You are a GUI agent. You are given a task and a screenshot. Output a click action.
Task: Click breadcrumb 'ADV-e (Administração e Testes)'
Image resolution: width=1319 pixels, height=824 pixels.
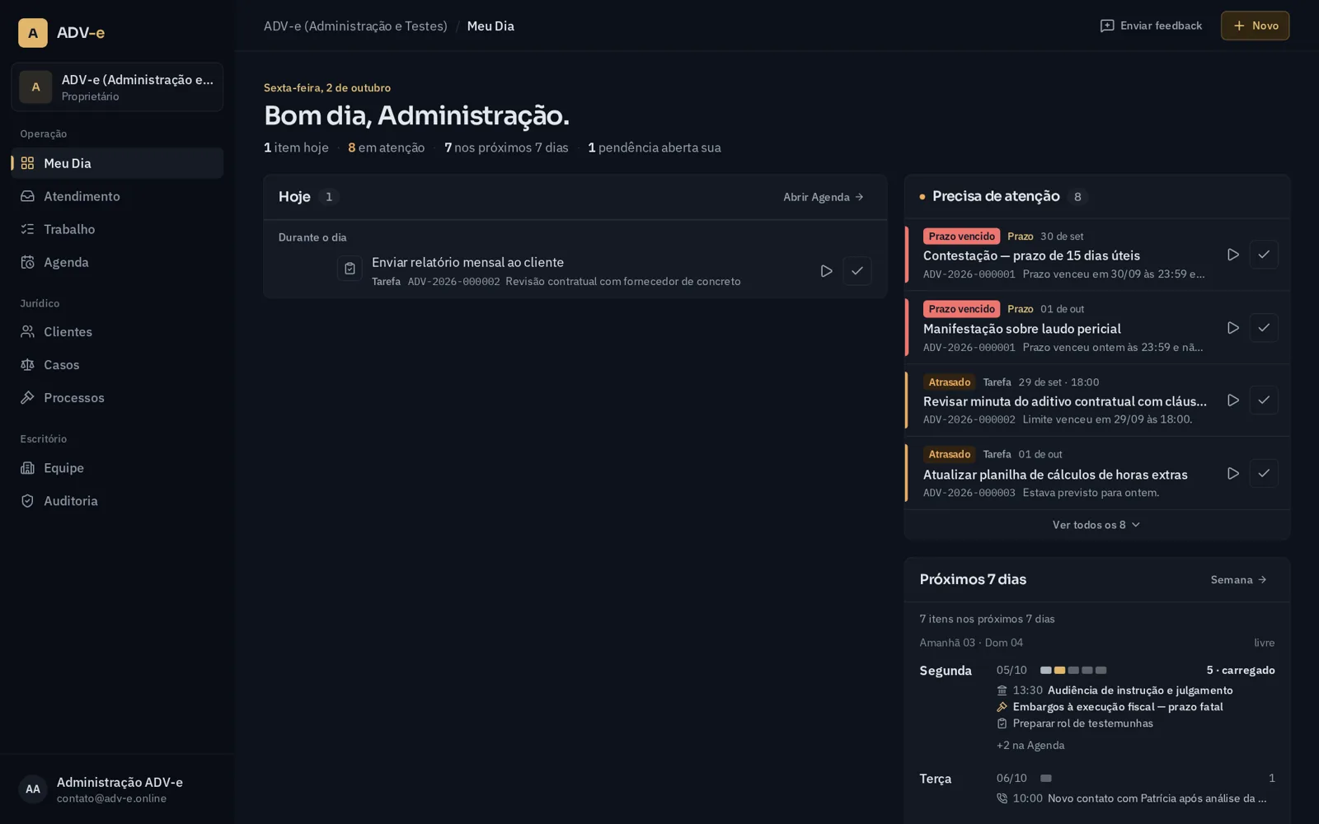[355, 26]
